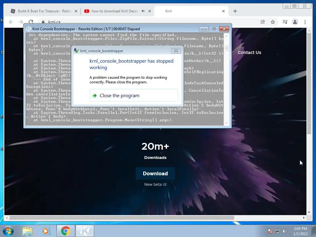The image size is (316, 237).
Task: Open a new browser tab
Action: (x=235, y=11)
